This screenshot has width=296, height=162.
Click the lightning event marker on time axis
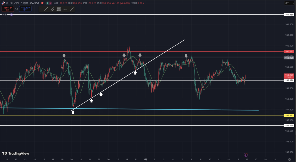(x=246, y=155)
